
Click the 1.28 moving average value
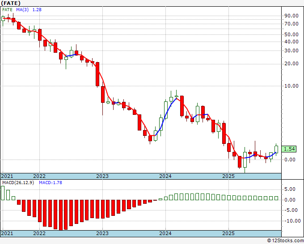click(37, 10)
